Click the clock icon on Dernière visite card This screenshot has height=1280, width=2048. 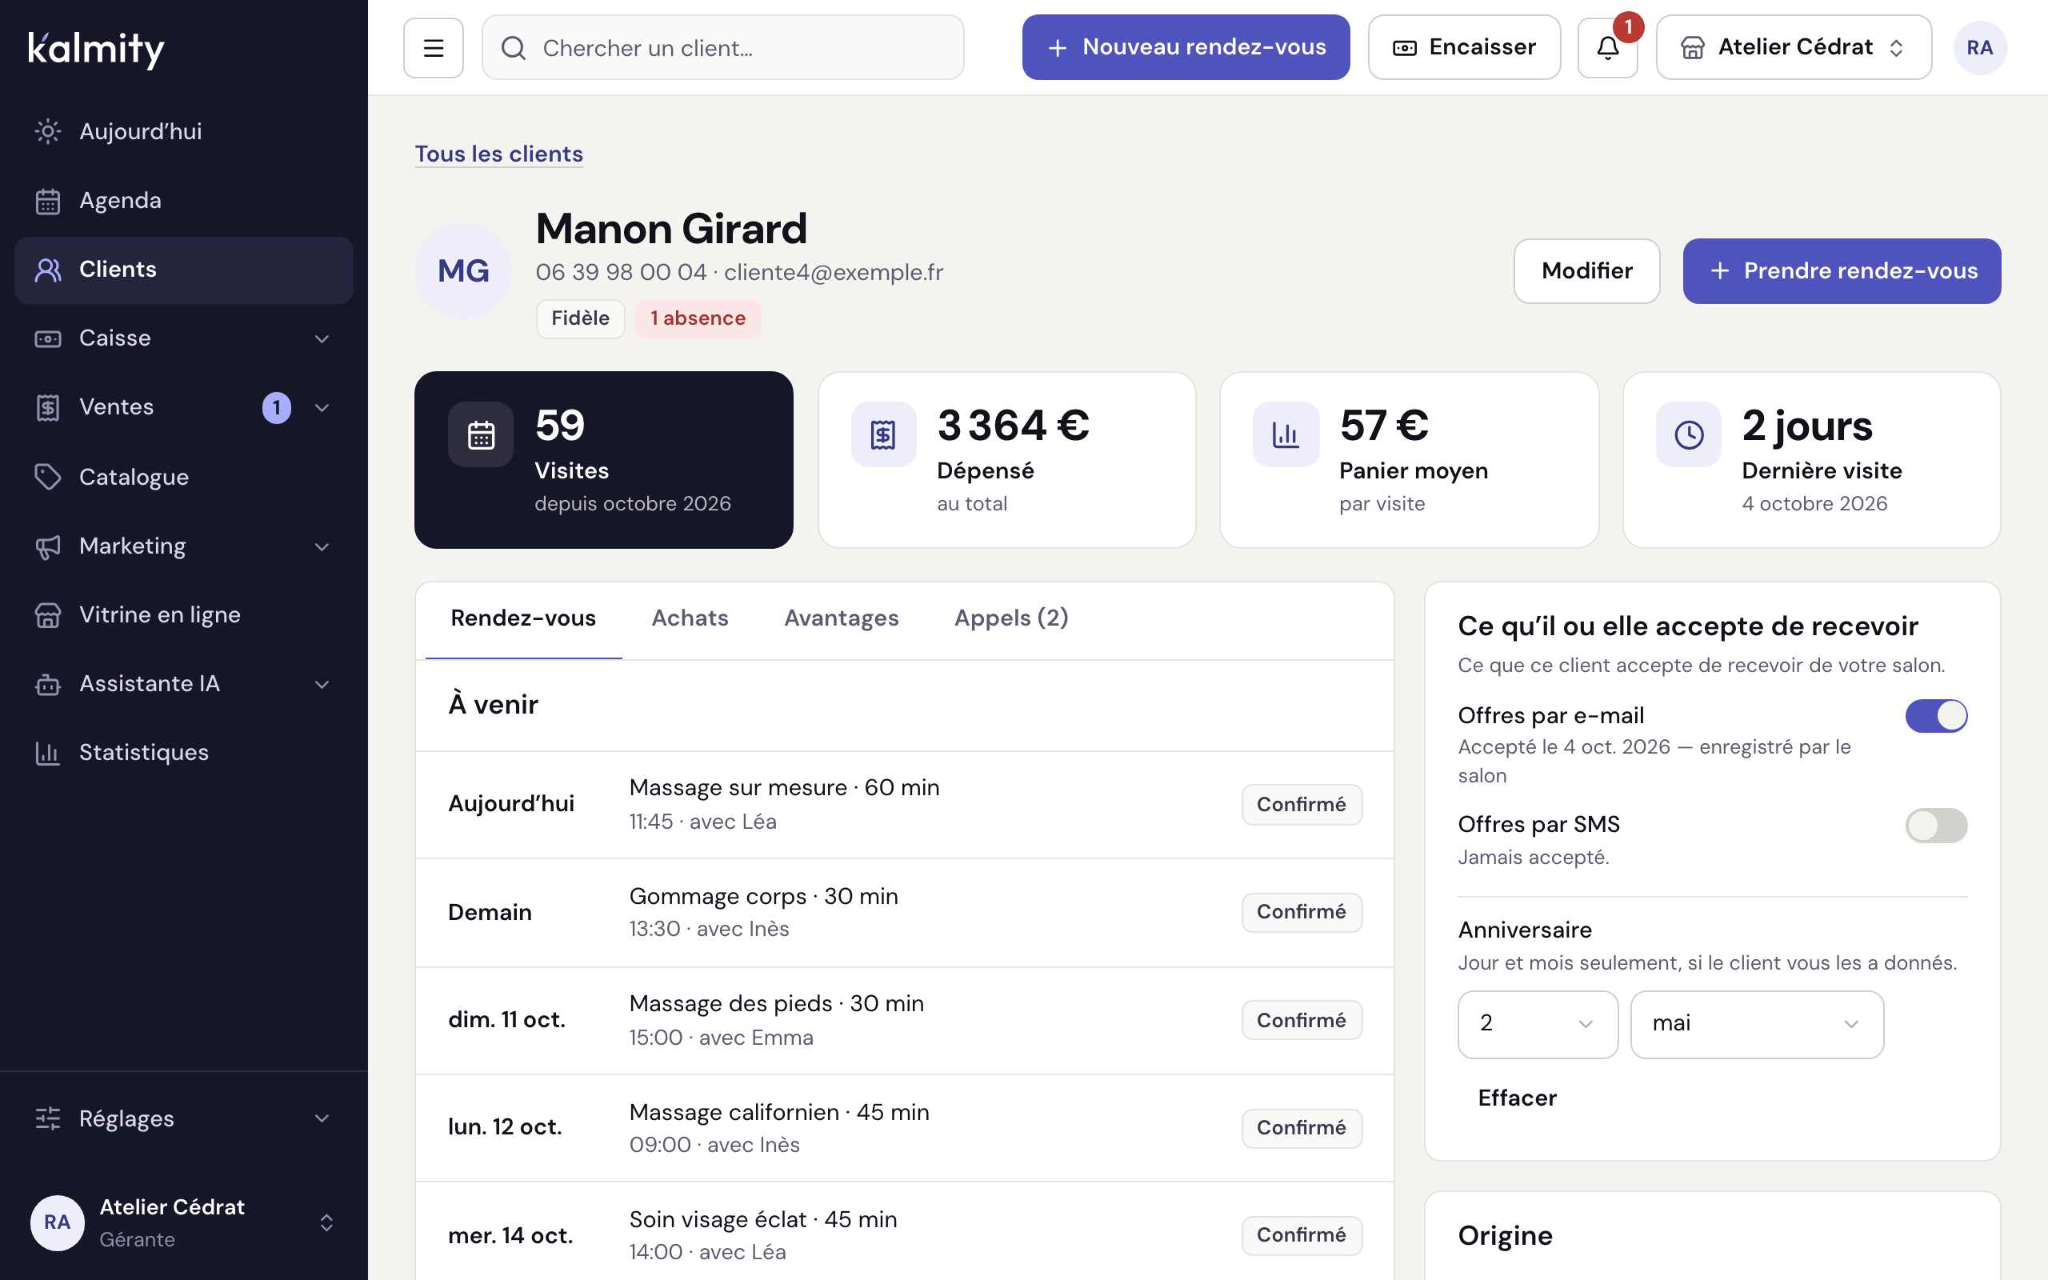[1688, 434]
